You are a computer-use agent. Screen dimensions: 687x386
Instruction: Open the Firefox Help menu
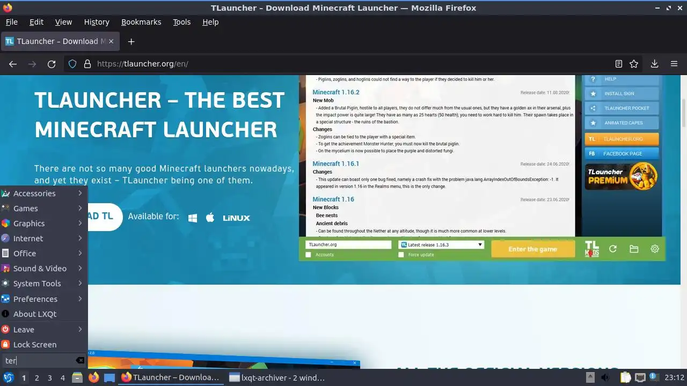point(210,22)
